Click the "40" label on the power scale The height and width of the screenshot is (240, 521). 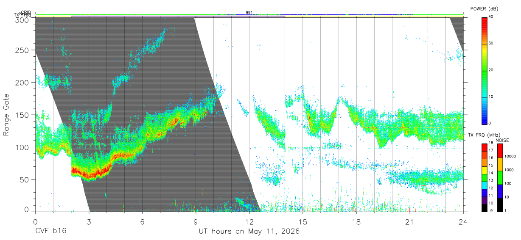(491, 17)
